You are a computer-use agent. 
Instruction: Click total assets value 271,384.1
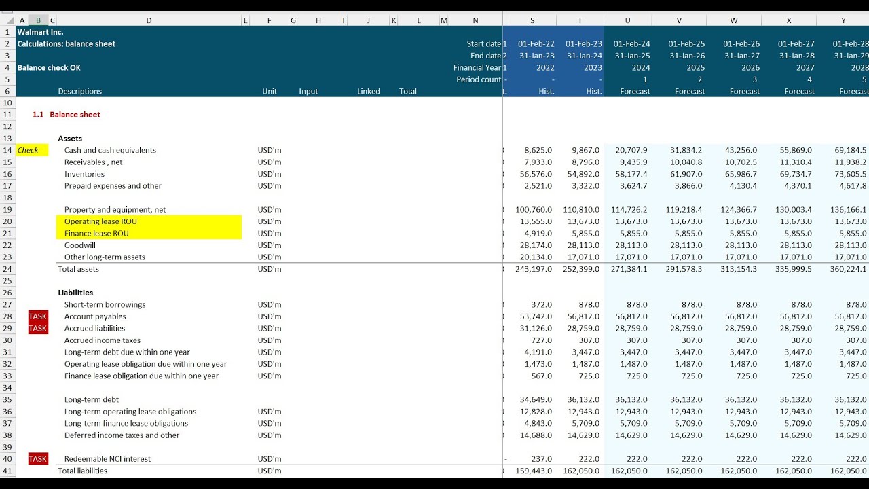629,269
